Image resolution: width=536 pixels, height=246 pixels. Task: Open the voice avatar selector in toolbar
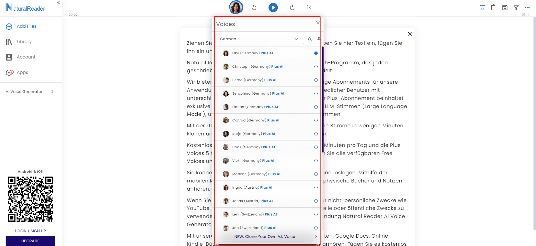[x=236, y=7]
